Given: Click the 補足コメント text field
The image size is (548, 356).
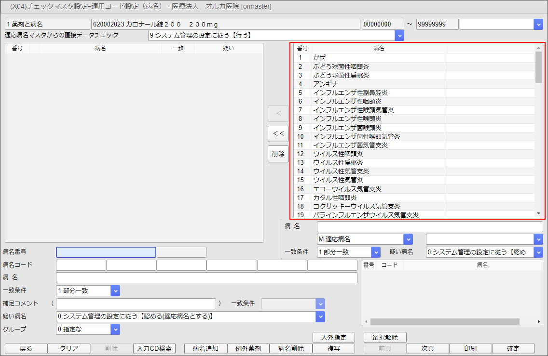Looking at the screenshot, I should [136, 303].
